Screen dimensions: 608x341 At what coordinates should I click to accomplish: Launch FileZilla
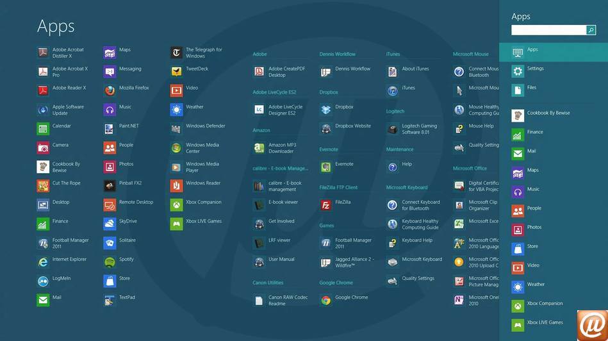336,204
